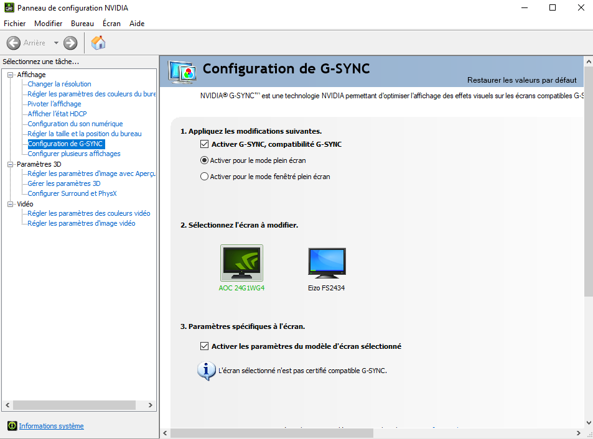This screenshot has height=439, width=593.
Task: Maximize the NVIDIA control panel window
Action: [x=553, y=7]
